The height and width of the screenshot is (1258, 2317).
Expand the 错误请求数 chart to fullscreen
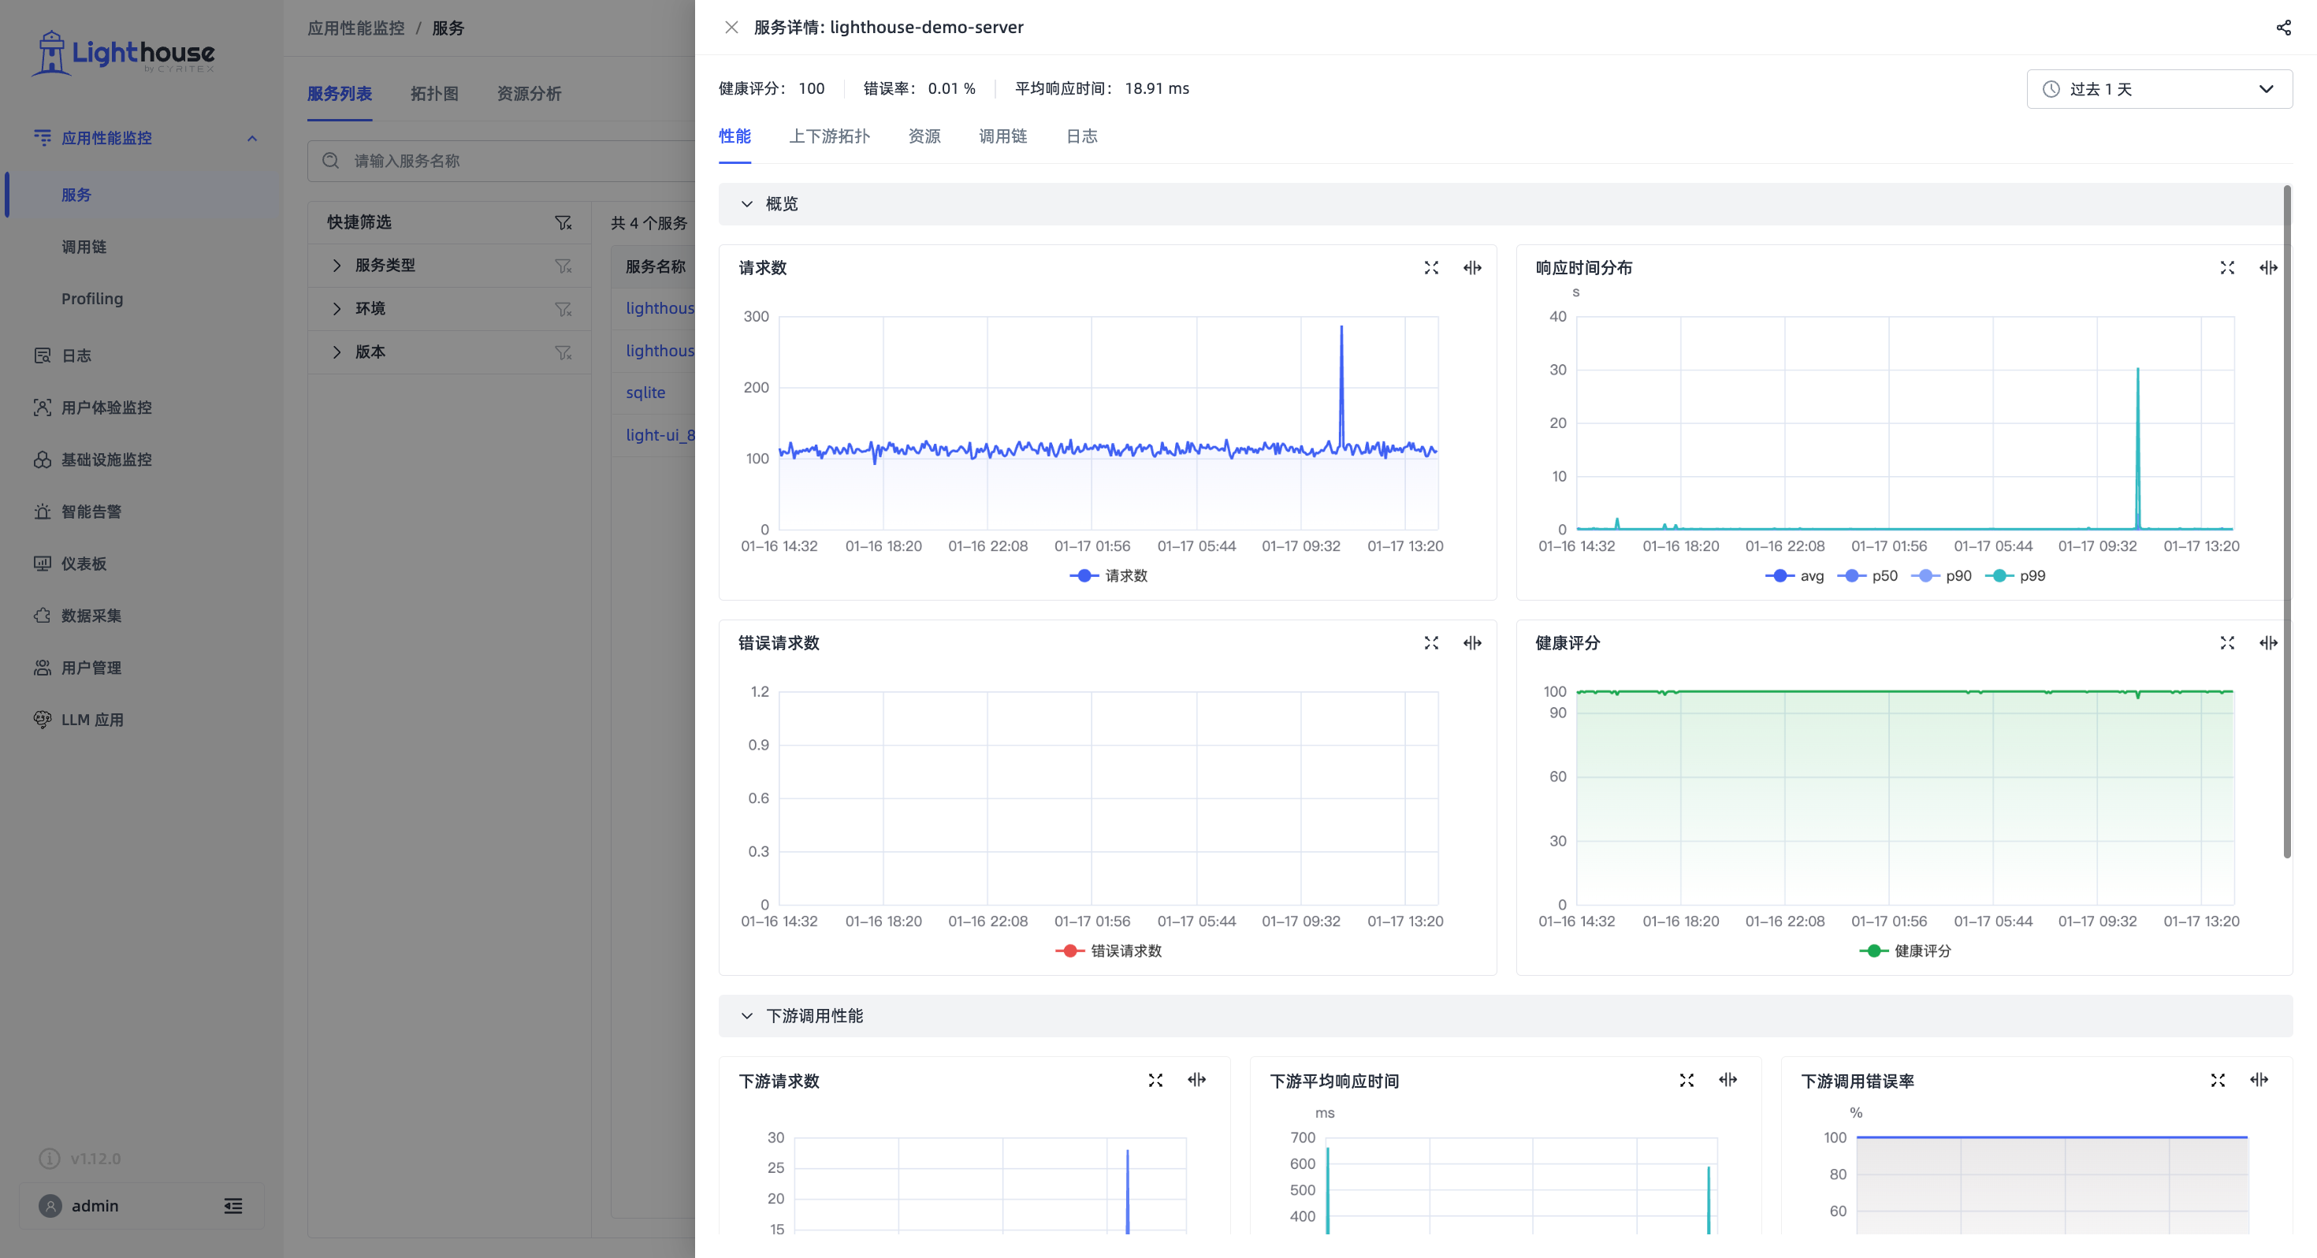[1431, 642]
